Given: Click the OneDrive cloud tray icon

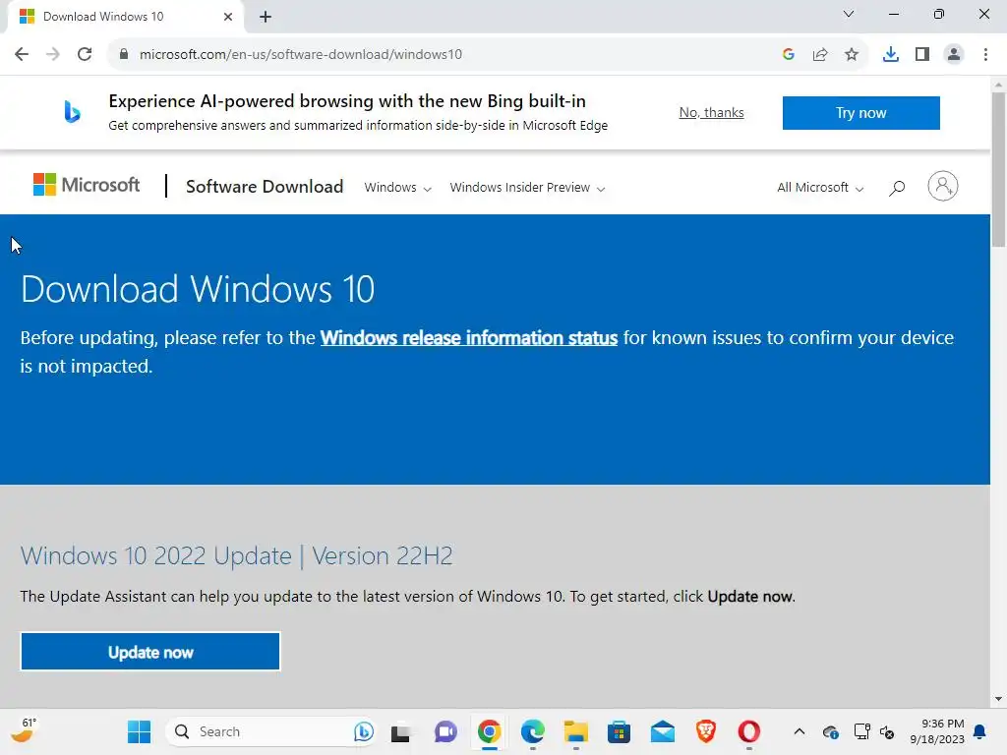Looking at the screenshot, I should [x=830, y=731].
